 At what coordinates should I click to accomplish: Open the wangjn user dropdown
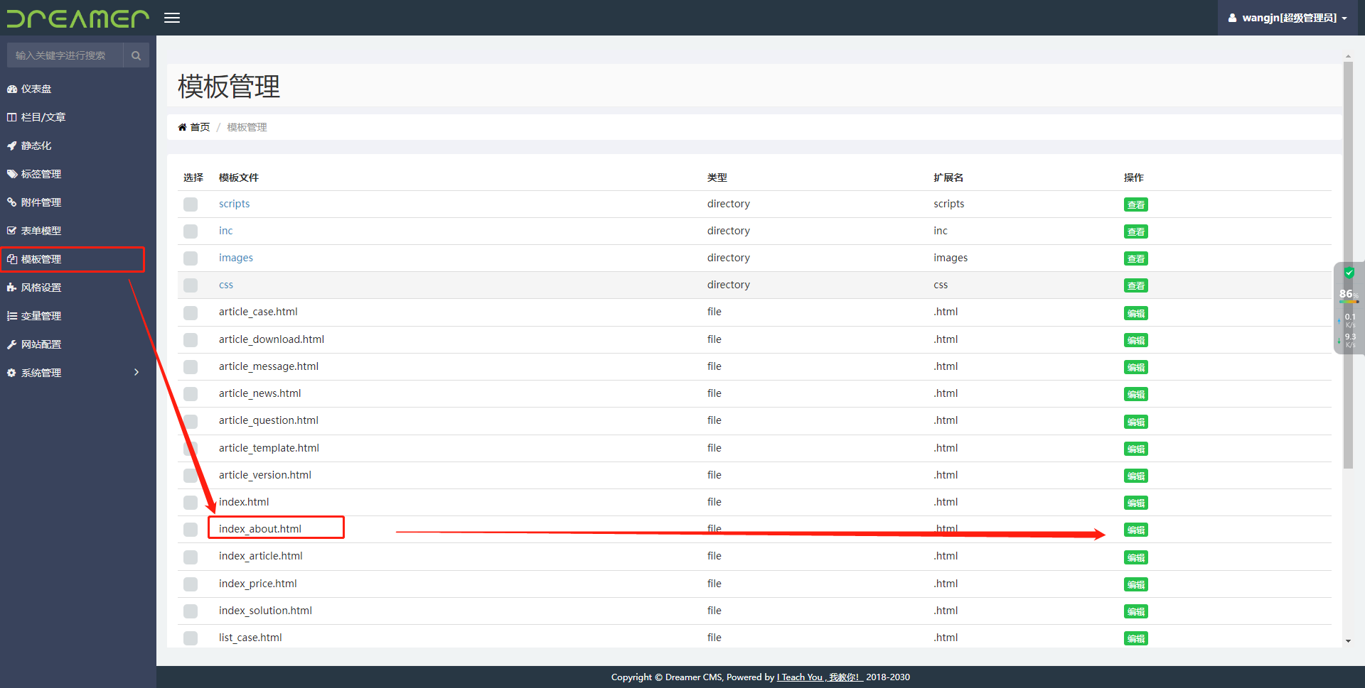[1288, 18]
